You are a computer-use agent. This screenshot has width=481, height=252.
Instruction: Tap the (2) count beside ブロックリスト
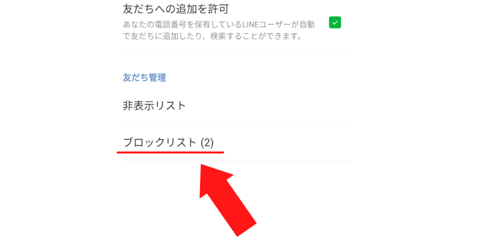coord(207,143)
